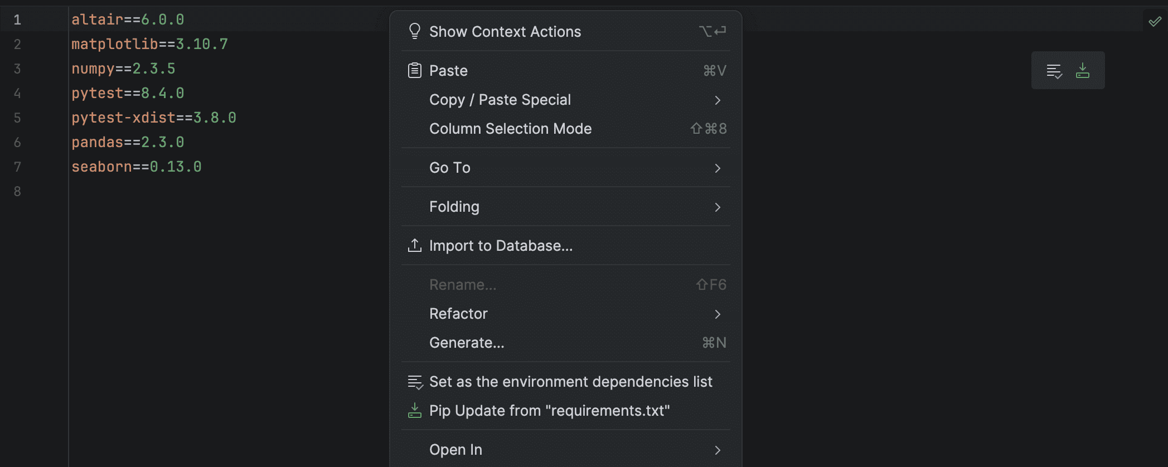1168x467 pixels.
Task: Place cursor on the numpy==2.3.5 line
Action: pos(123,69)
